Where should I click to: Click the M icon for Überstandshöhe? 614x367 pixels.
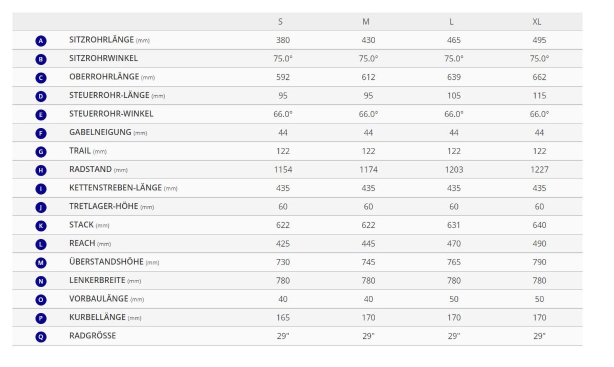point(41,263)
